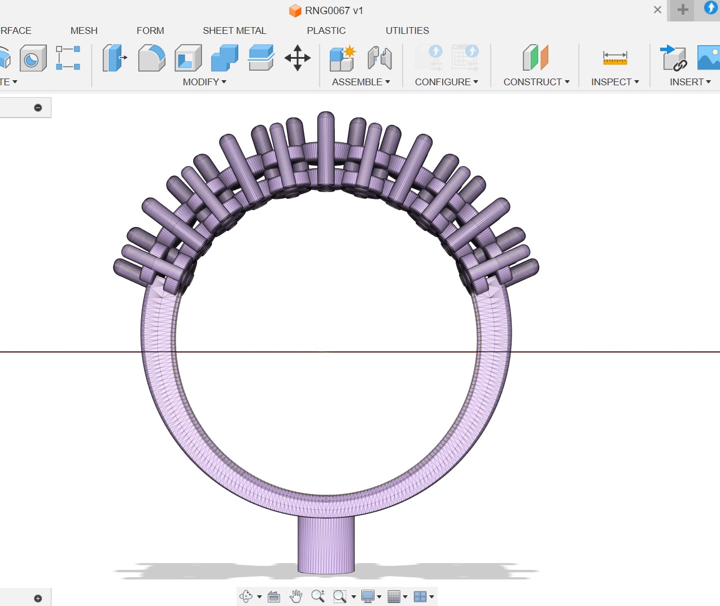Select the Pan hand tool

click(x=296, y=596)
